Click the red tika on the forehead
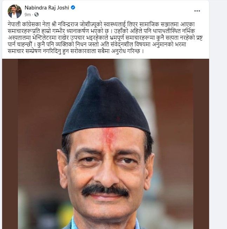This screenshot has height=229, width=227. point(108,136)
